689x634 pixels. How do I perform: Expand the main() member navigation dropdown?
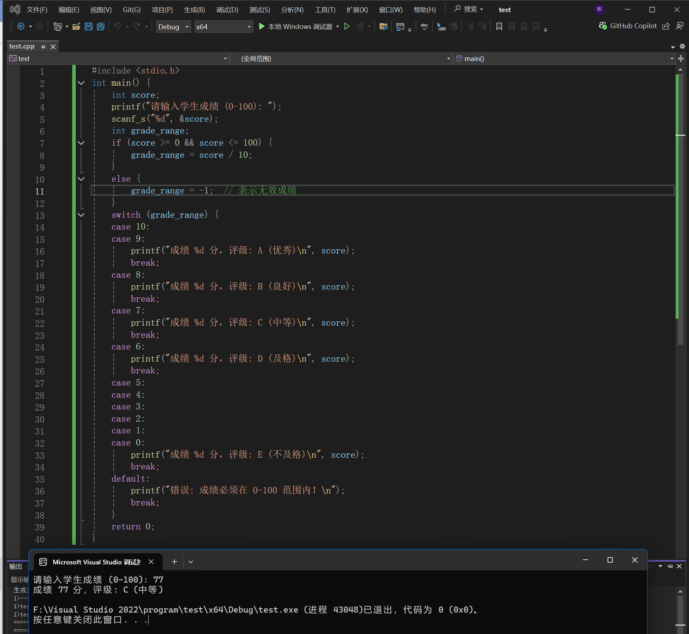[671, 59]
